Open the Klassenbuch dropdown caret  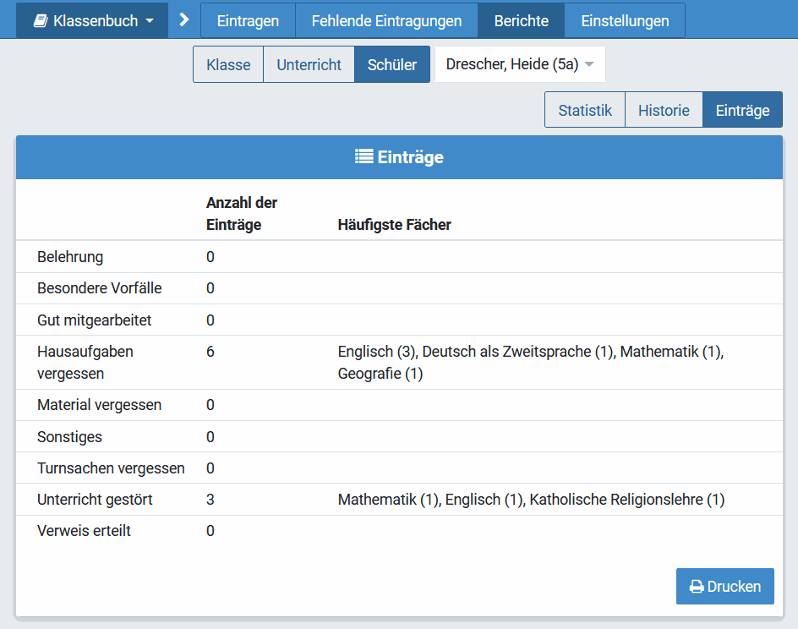coord(150,21)
